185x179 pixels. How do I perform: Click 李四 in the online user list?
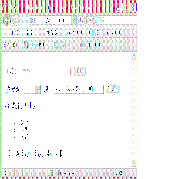click(24, 129)
